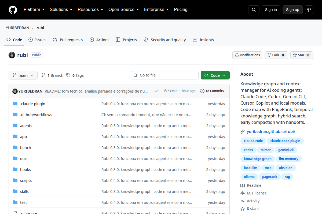Viewport: 322px width, 214px height.
Task: Focus the Go to file search field
Action: (x=165, y=75)
